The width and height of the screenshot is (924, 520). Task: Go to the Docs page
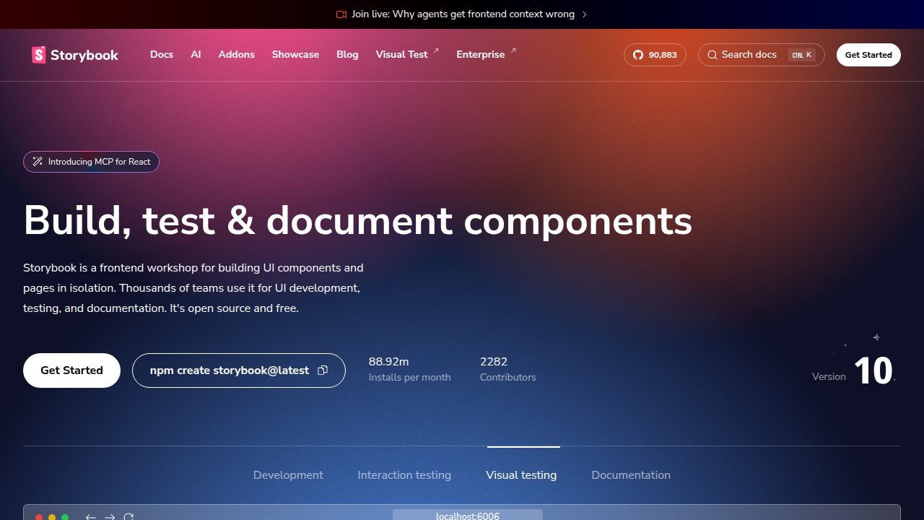162,55
